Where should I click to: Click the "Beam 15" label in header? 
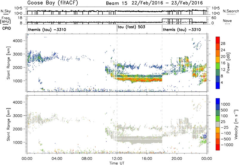pyautogui.click(x=117, y=3)
